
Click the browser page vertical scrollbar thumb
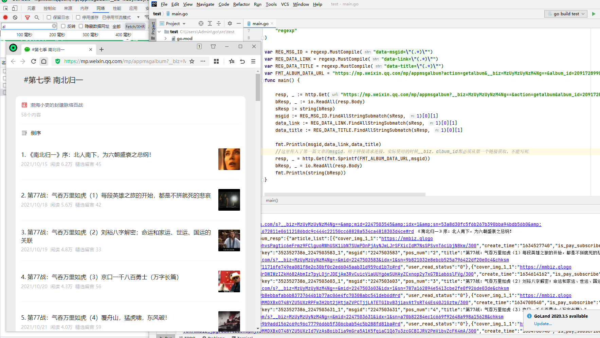coord(258,87)
